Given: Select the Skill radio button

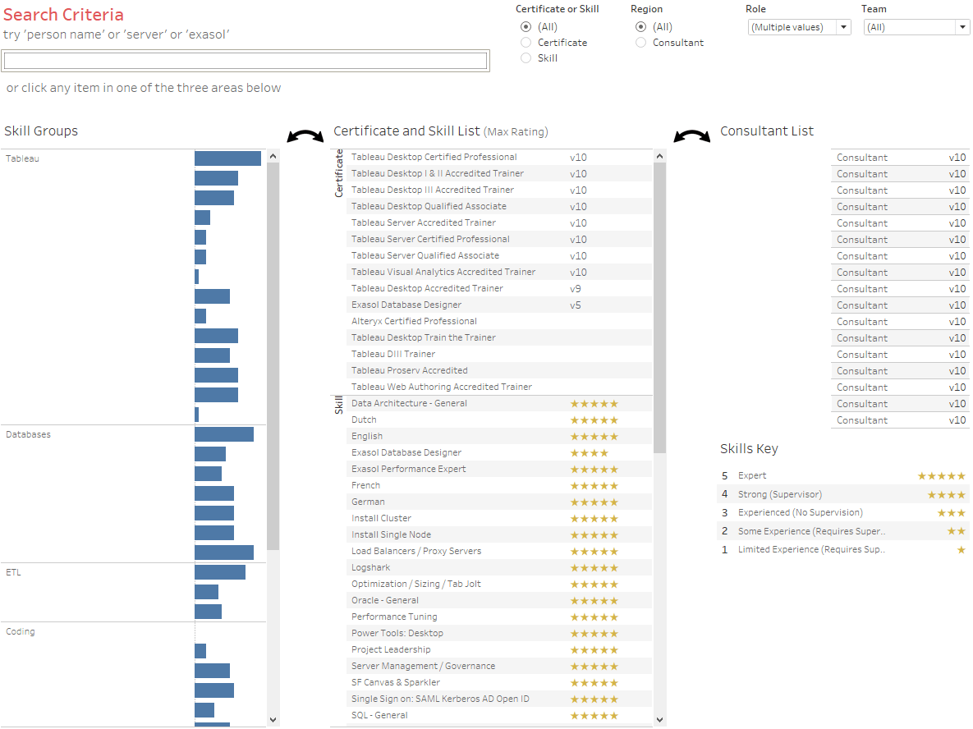Looking at the screenshot, I should tap(524, 57).
